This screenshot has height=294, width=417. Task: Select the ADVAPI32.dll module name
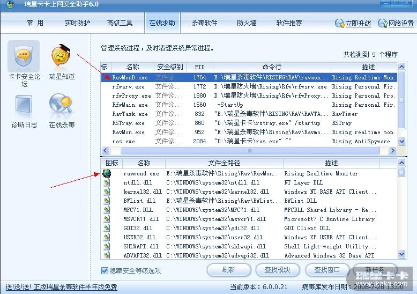[143, 255]
